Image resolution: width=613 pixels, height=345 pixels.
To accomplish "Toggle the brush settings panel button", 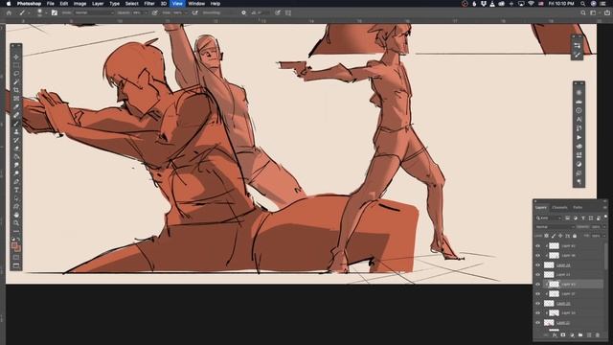I will [x=55, y=12].
